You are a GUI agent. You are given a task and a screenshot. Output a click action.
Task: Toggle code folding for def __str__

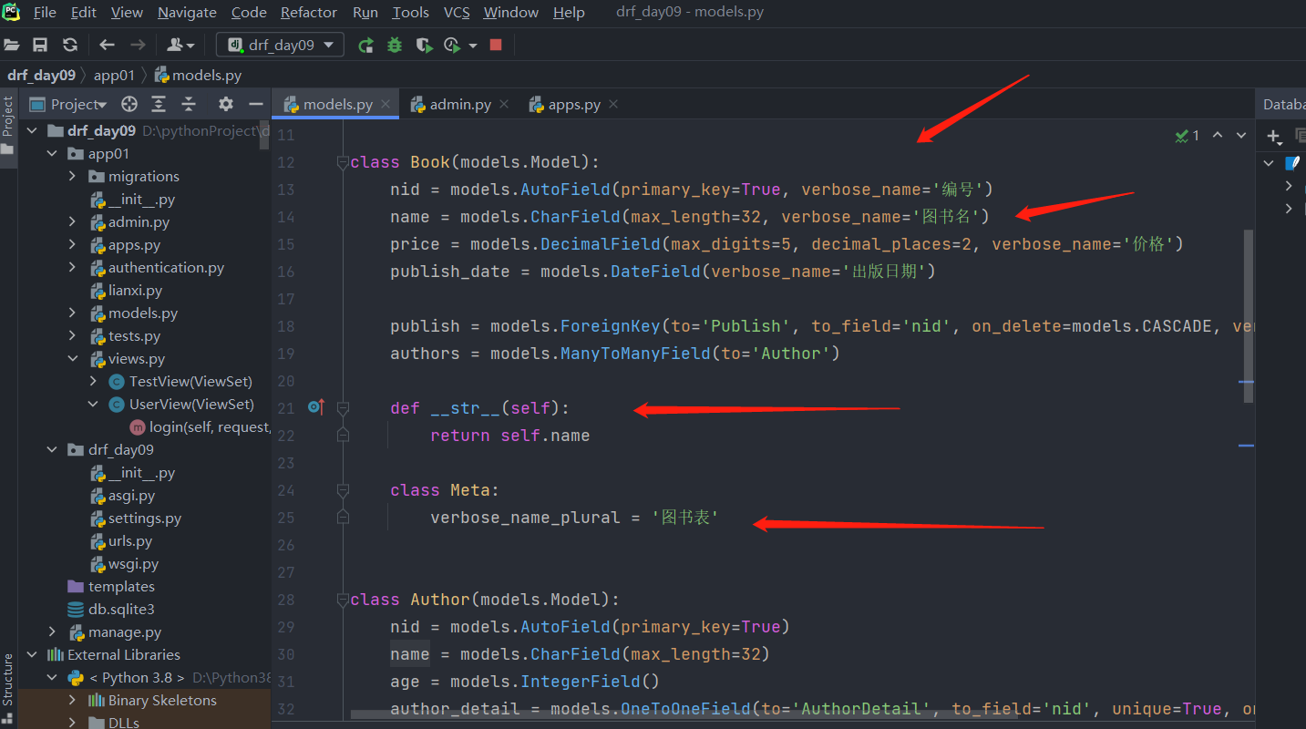coord(343,408)
